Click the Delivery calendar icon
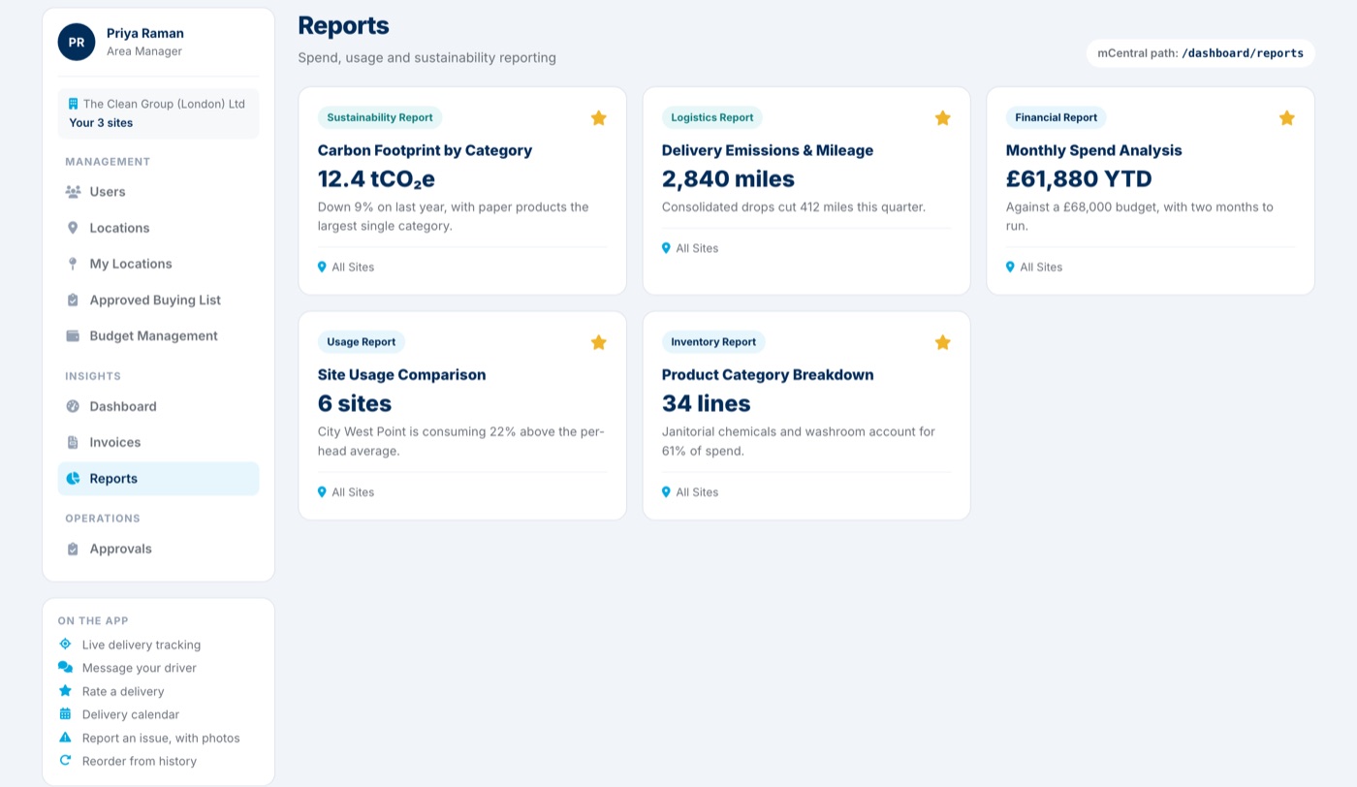Screen dimensions: 1357x787 click(65, 714)
